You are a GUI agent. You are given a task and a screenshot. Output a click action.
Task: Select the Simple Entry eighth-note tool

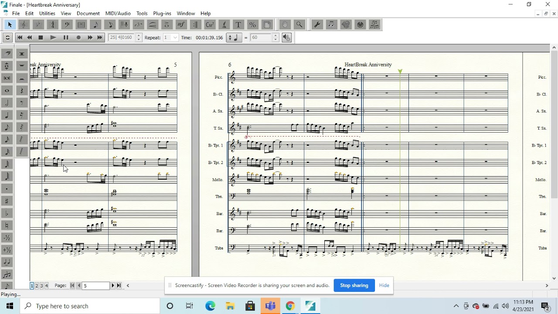coord(95,25)
